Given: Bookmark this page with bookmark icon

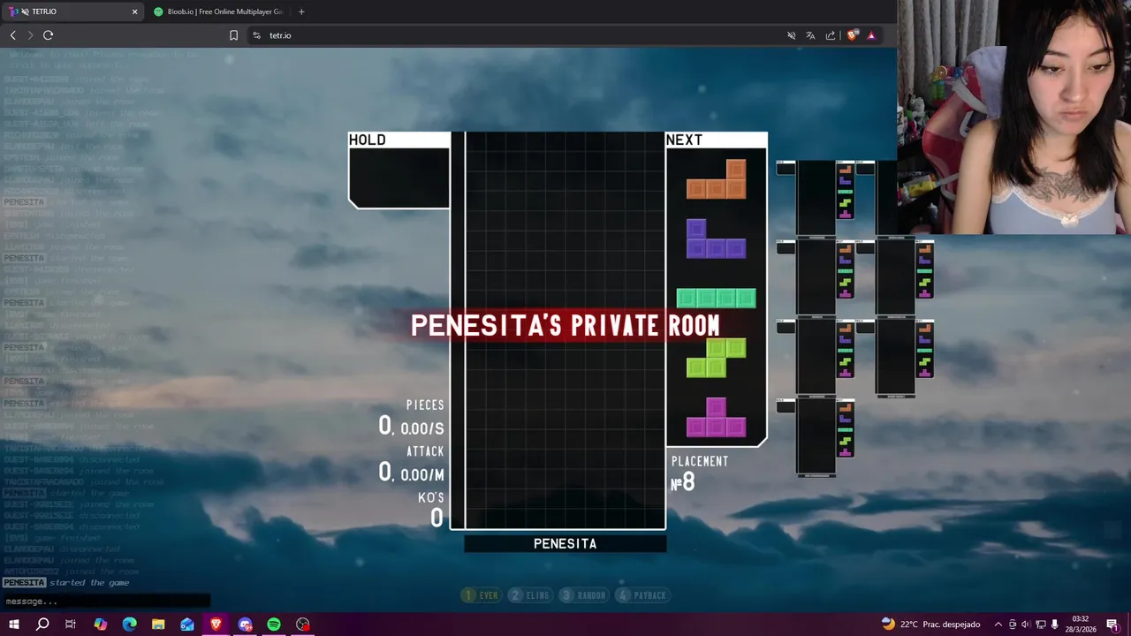Looking at the screenshot, I should click(x=233, y=35).
